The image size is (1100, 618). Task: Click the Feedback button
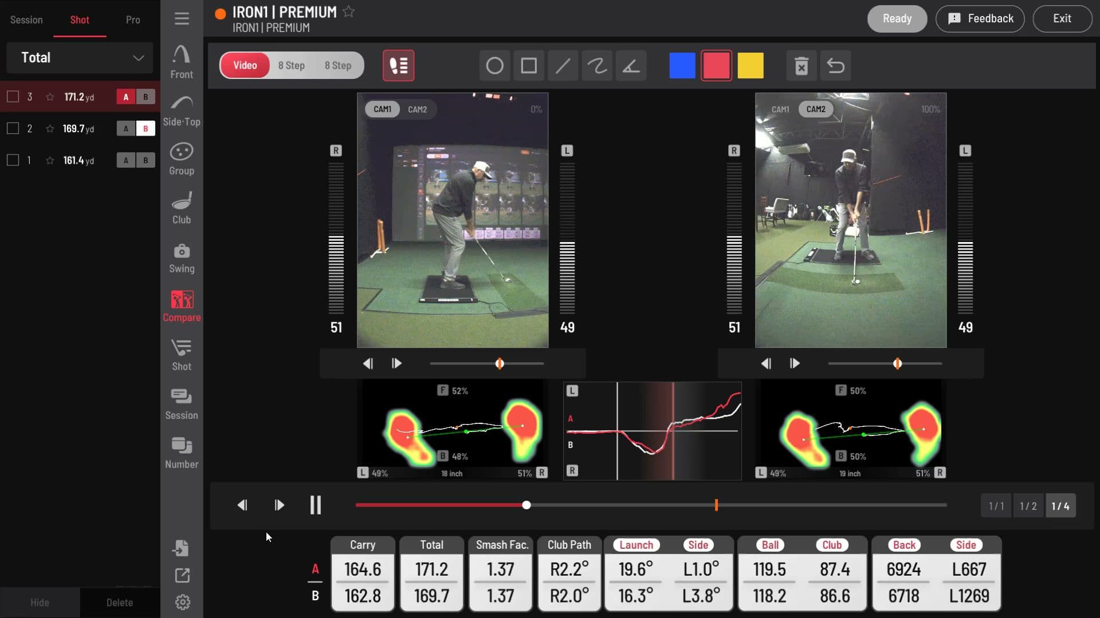coord(980,19)
